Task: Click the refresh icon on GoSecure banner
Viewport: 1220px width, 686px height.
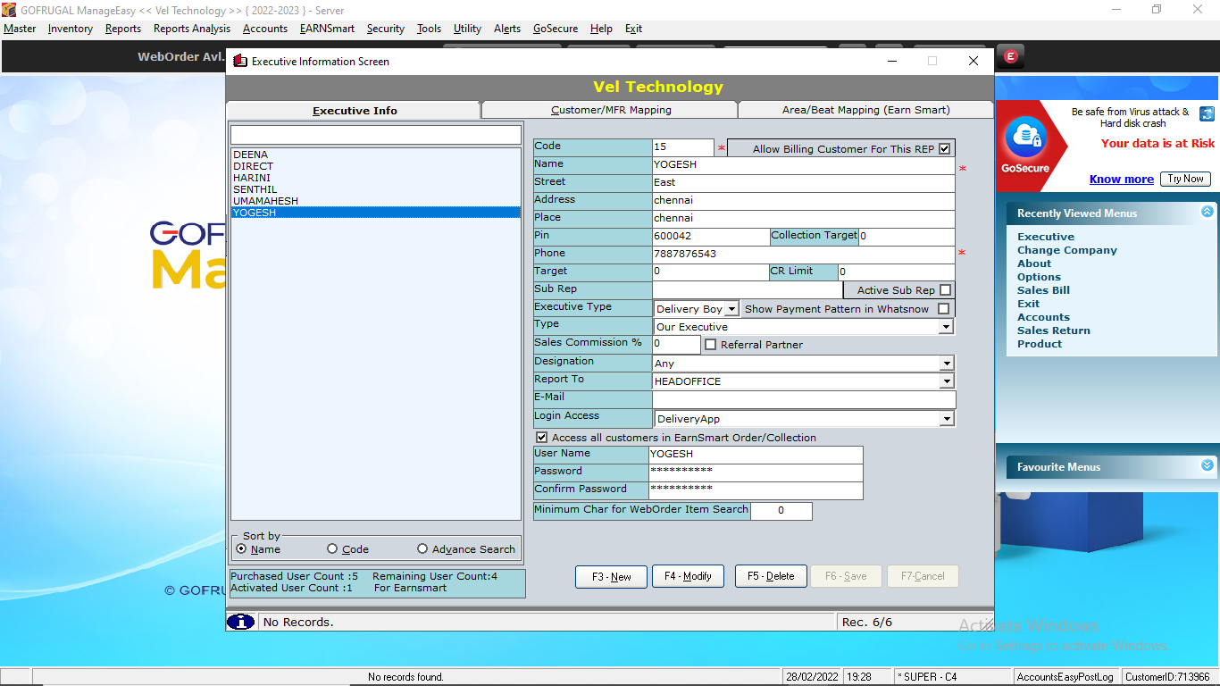Action: tap(1207, 113)
